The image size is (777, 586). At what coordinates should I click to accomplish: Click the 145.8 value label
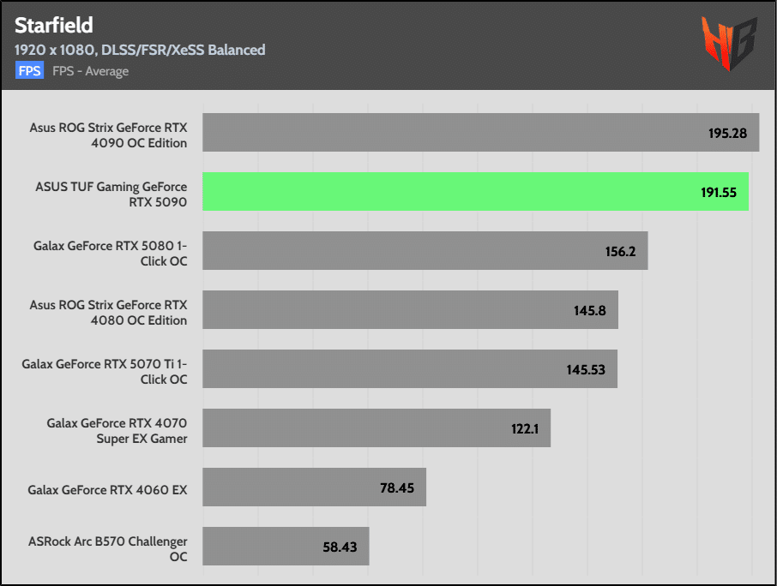(x=590, y=310)
